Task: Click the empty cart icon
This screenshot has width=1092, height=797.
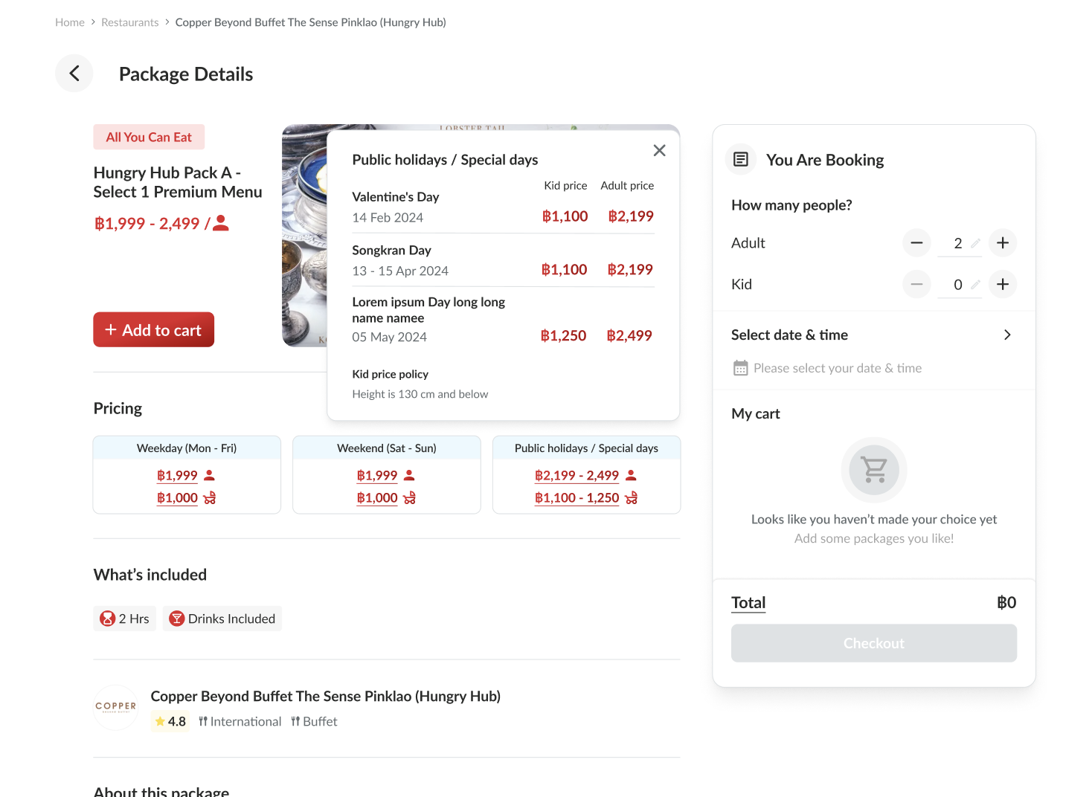Action: [873, 470]
